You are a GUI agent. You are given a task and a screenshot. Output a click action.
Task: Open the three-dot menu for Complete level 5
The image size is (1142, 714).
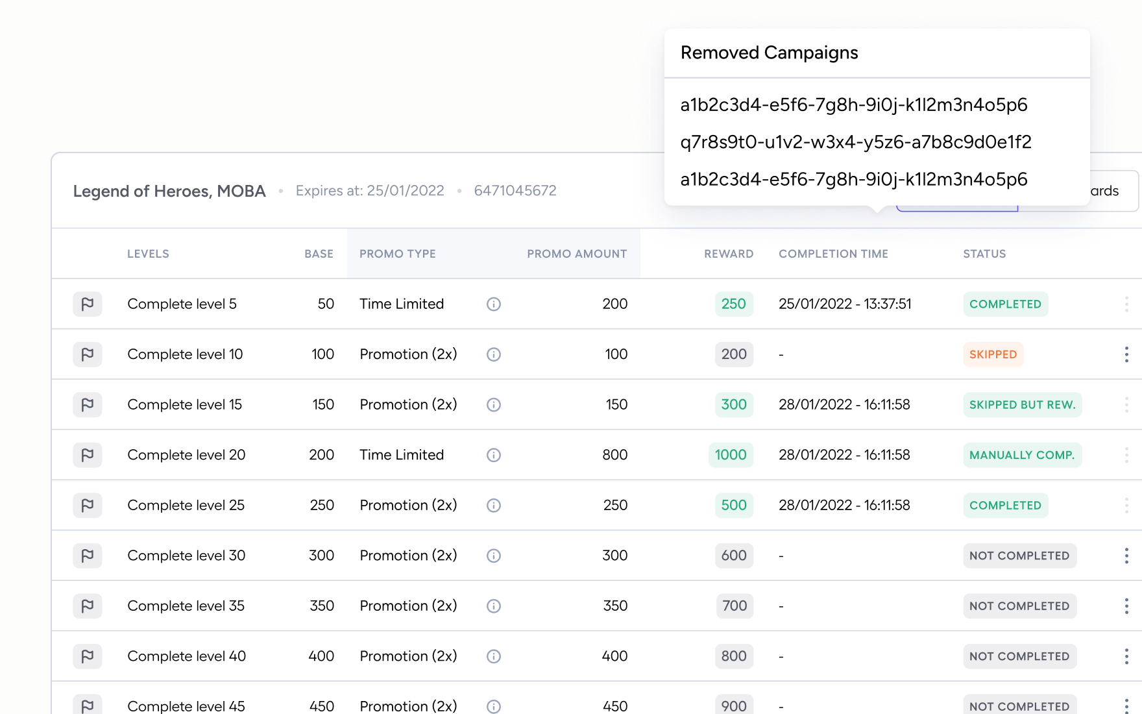pyautogui.click(x=1126, y=304)
